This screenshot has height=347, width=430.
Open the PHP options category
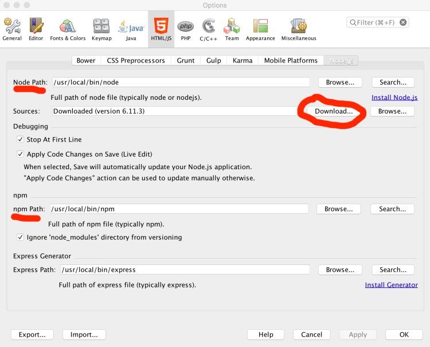[x=185, y=29]
